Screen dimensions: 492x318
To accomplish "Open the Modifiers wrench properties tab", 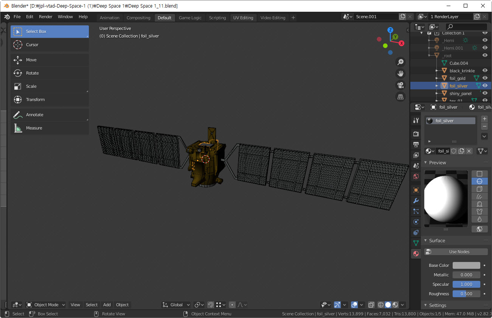I will pos(416,201).
